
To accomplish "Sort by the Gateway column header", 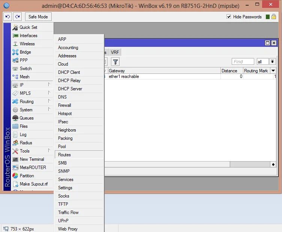I will (x=164, y=71).
